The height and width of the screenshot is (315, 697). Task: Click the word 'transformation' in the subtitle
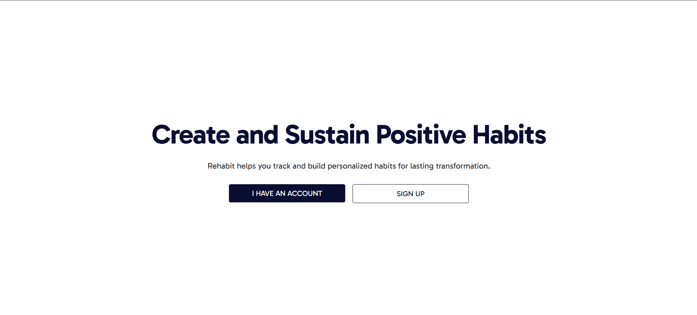click(x=462, y=166)
